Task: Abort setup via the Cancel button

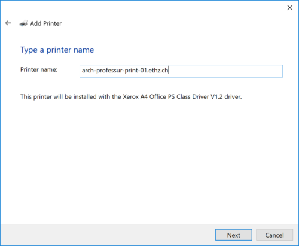Action: pos(274,235)
